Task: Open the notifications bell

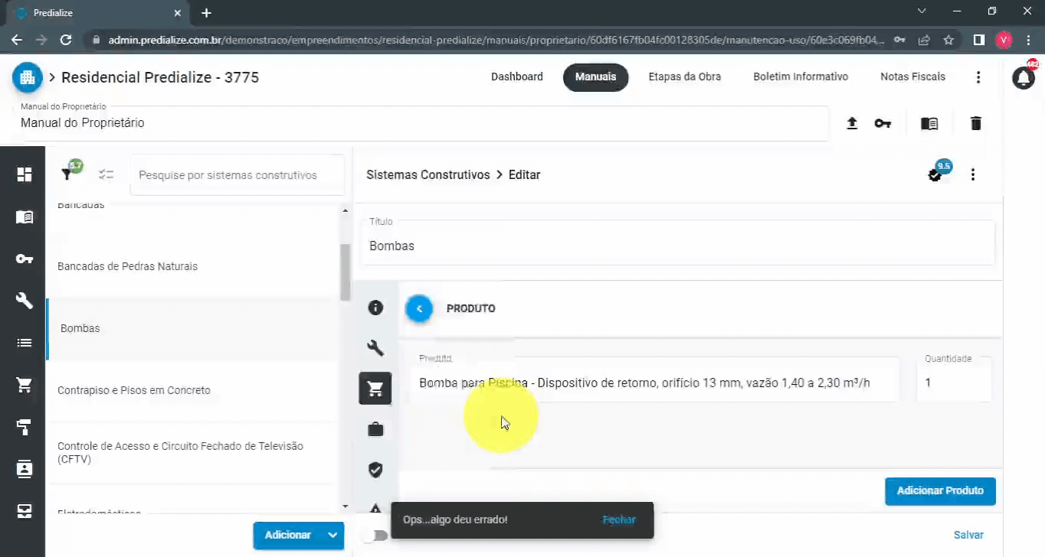Action: [1024, 77]
